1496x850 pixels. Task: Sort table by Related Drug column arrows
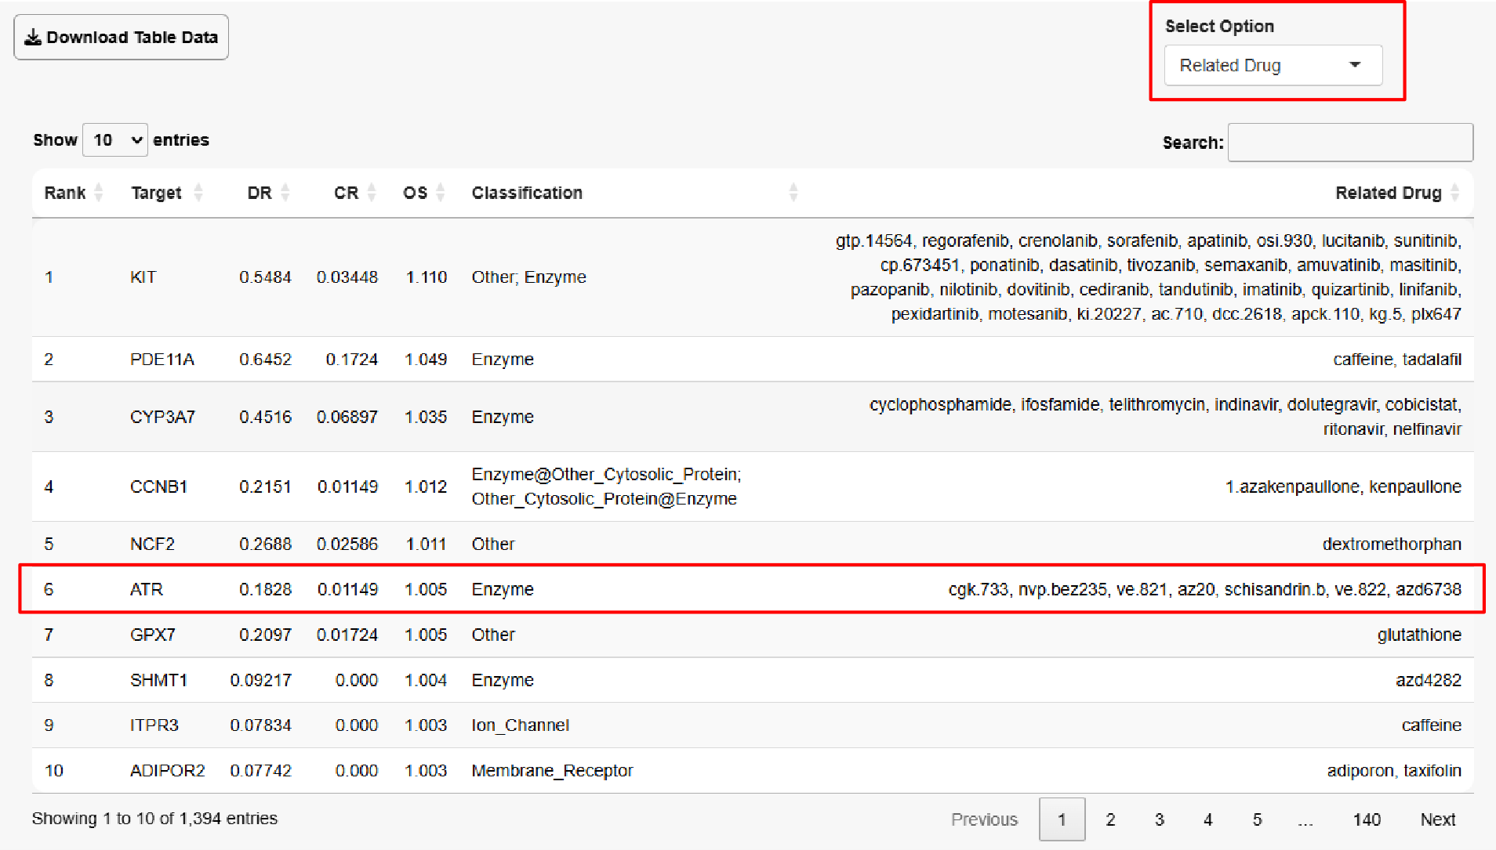(x=1455, y=193)
